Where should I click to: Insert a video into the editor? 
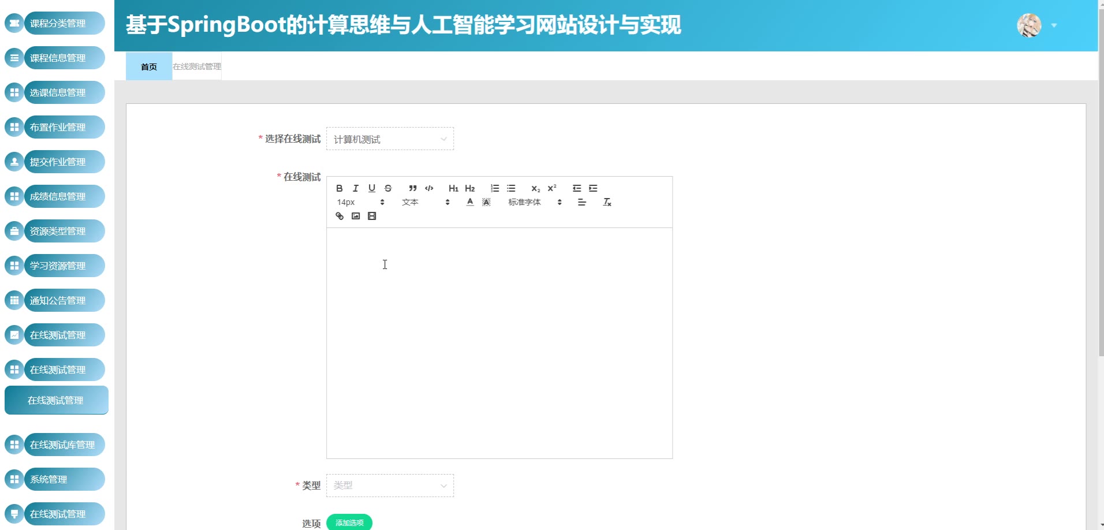372,216
